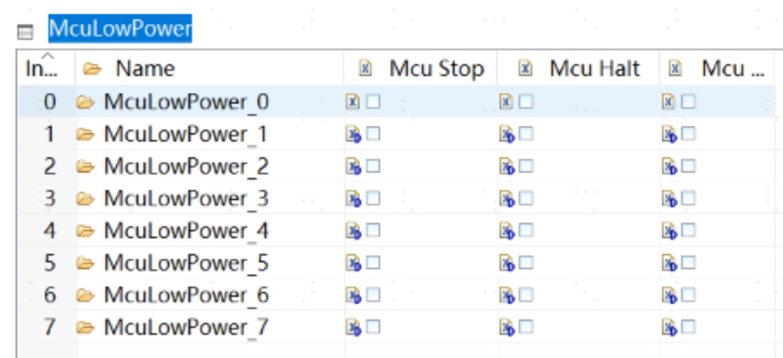This screenshot has height=358, width=783.
Task: Click Mcu Halt parameter icon in McuLowPower_0 row
Action: point(506,102)
